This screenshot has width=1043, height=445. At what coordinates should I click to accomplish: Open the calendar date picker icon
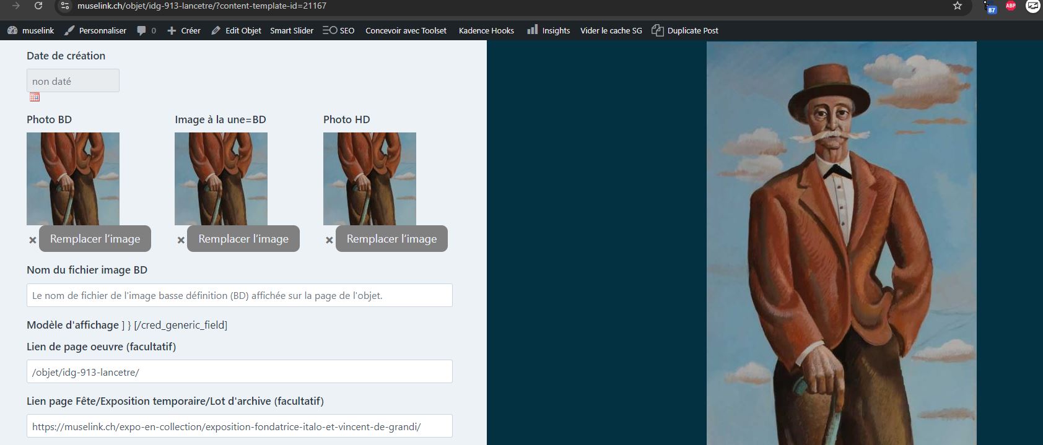pyautogui.click(x=35, y=97)
